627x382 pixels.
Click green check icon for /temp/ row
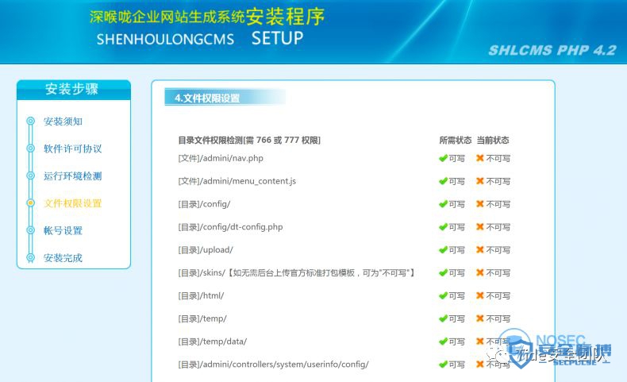pyautogui.click(x=443, y=318)
